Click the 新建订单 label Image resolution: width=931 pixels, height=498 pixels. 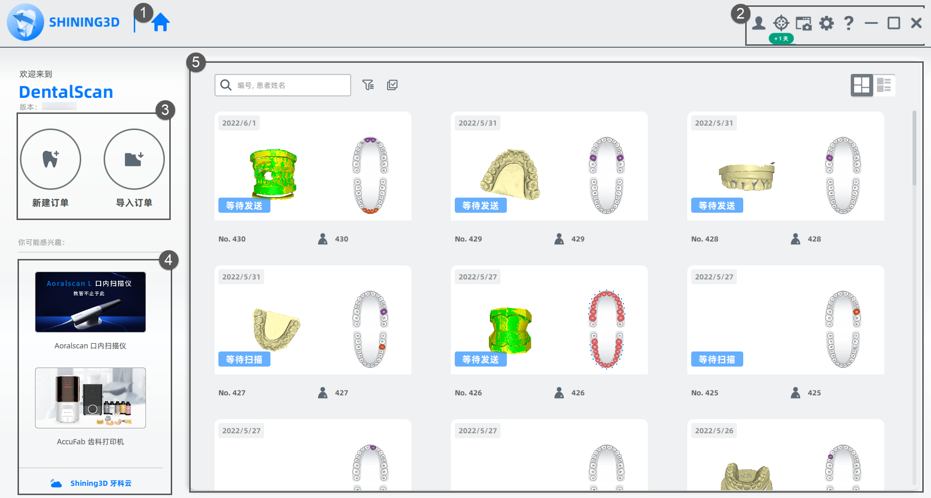[51, 203]
